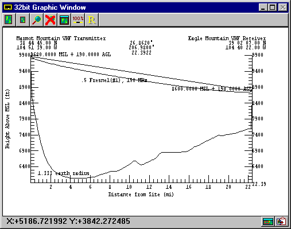Click the large map zoom-in toolbar icon

[9, 20]
